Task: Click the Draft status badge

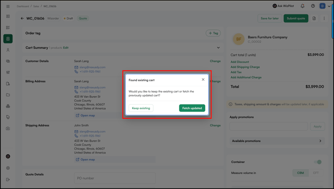Action: tap(68, 18)
